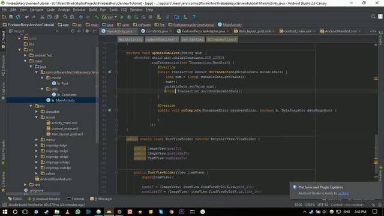Viewport: 384px width, 216px height.
Task: Click the Cut scissors icon
Action: pyautogui.click(x=43, y=17)
